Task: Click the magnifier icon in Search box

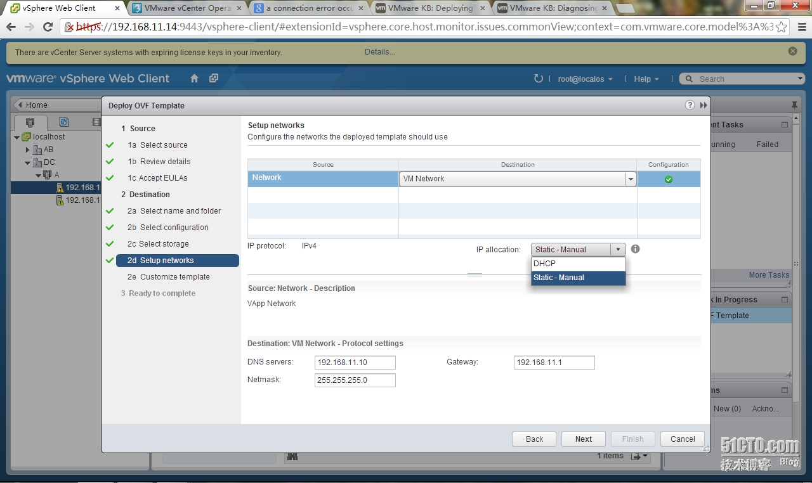Action: (690, 79)
